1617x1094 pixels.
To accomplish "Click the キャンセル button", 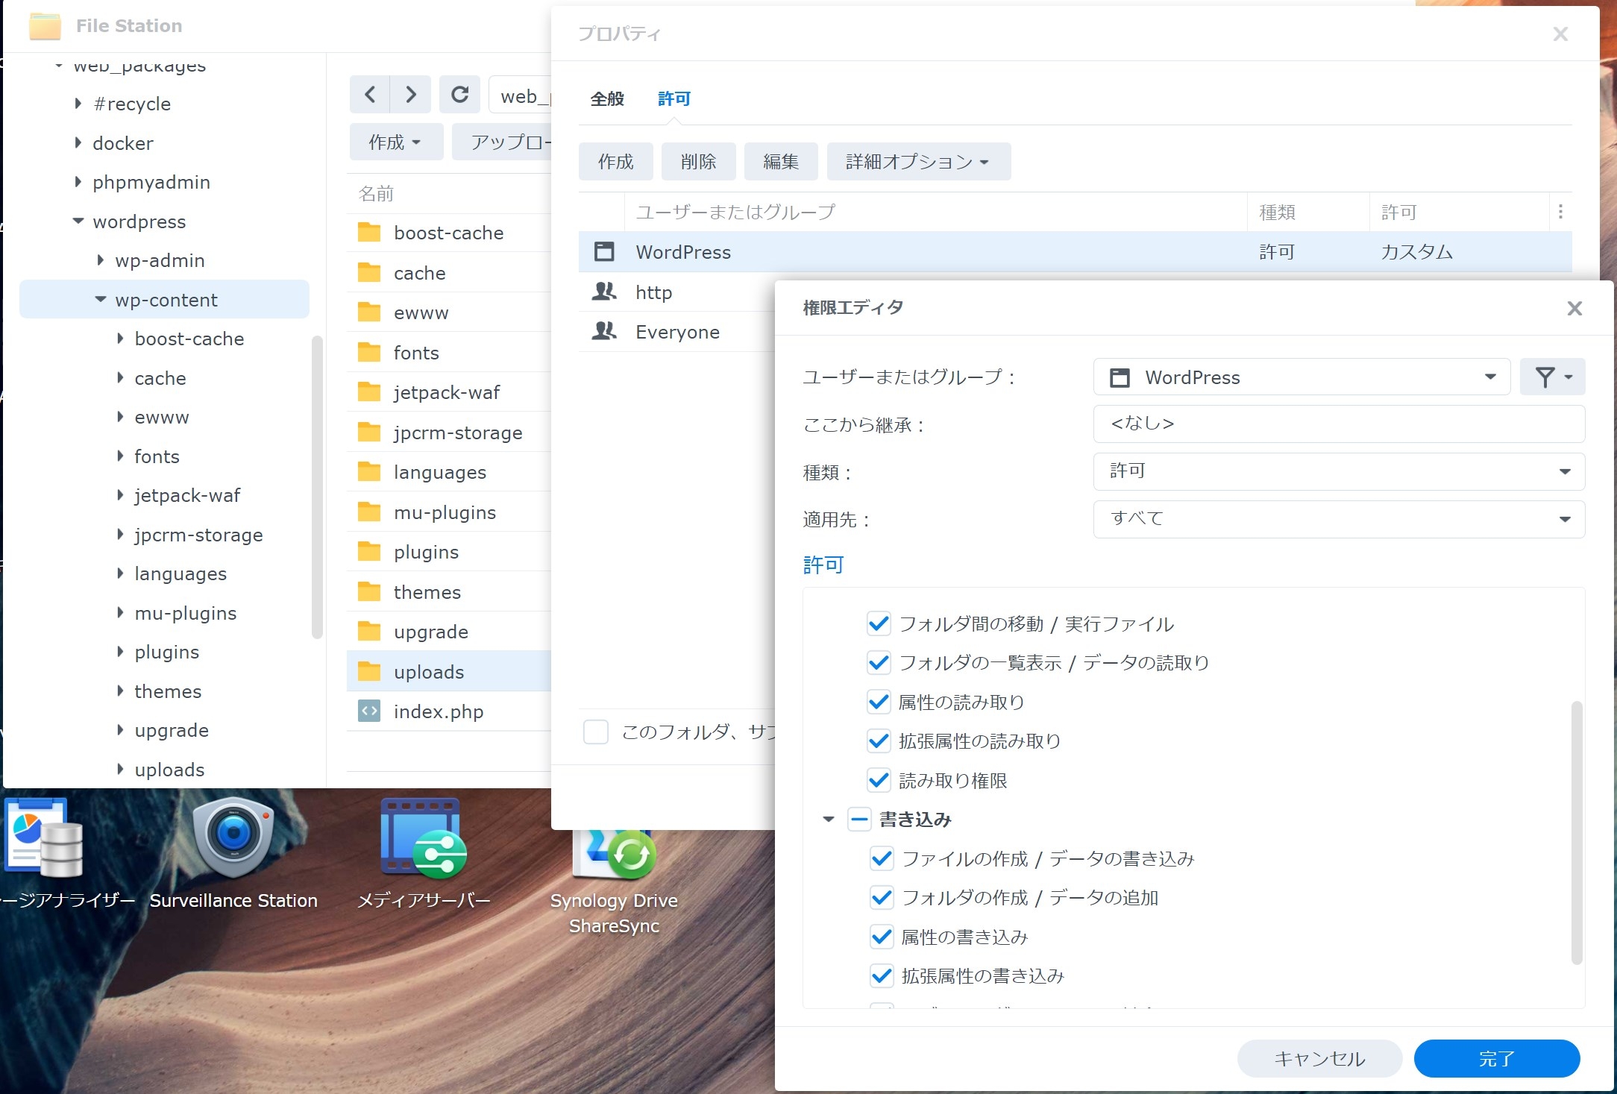I will [1319, 1058].
